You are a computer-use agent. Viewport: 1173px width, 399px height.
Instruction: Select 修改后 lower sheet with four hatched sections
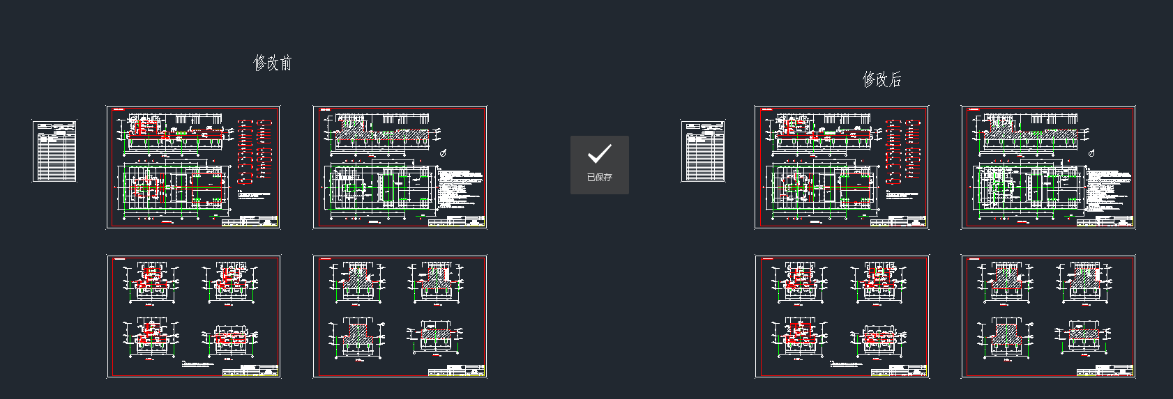[1048, 317]
